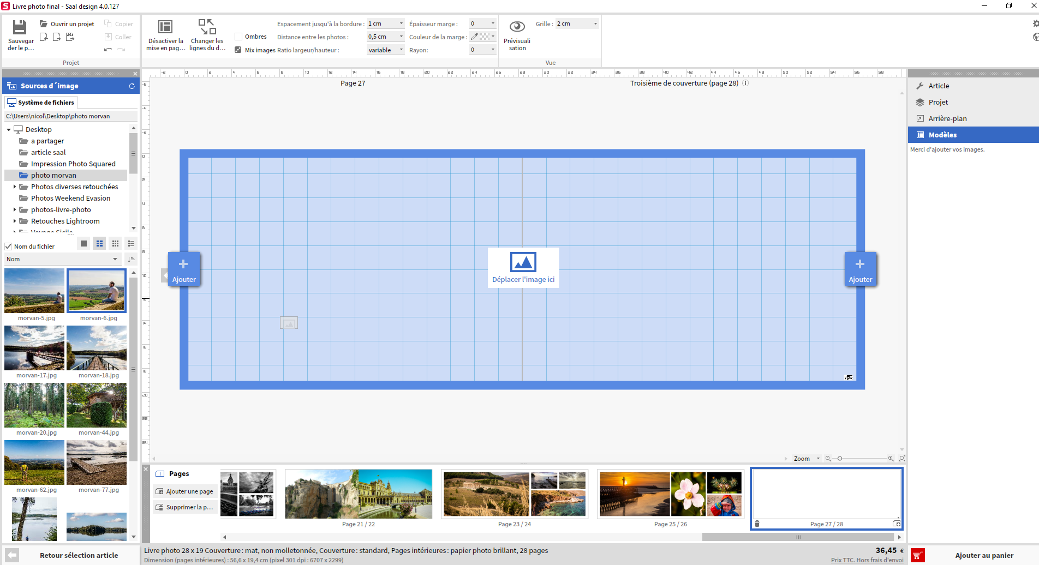Click Changer les lignes du design icon
Viewport: 1039px width, 565px height.
click(x=207, y=27)
